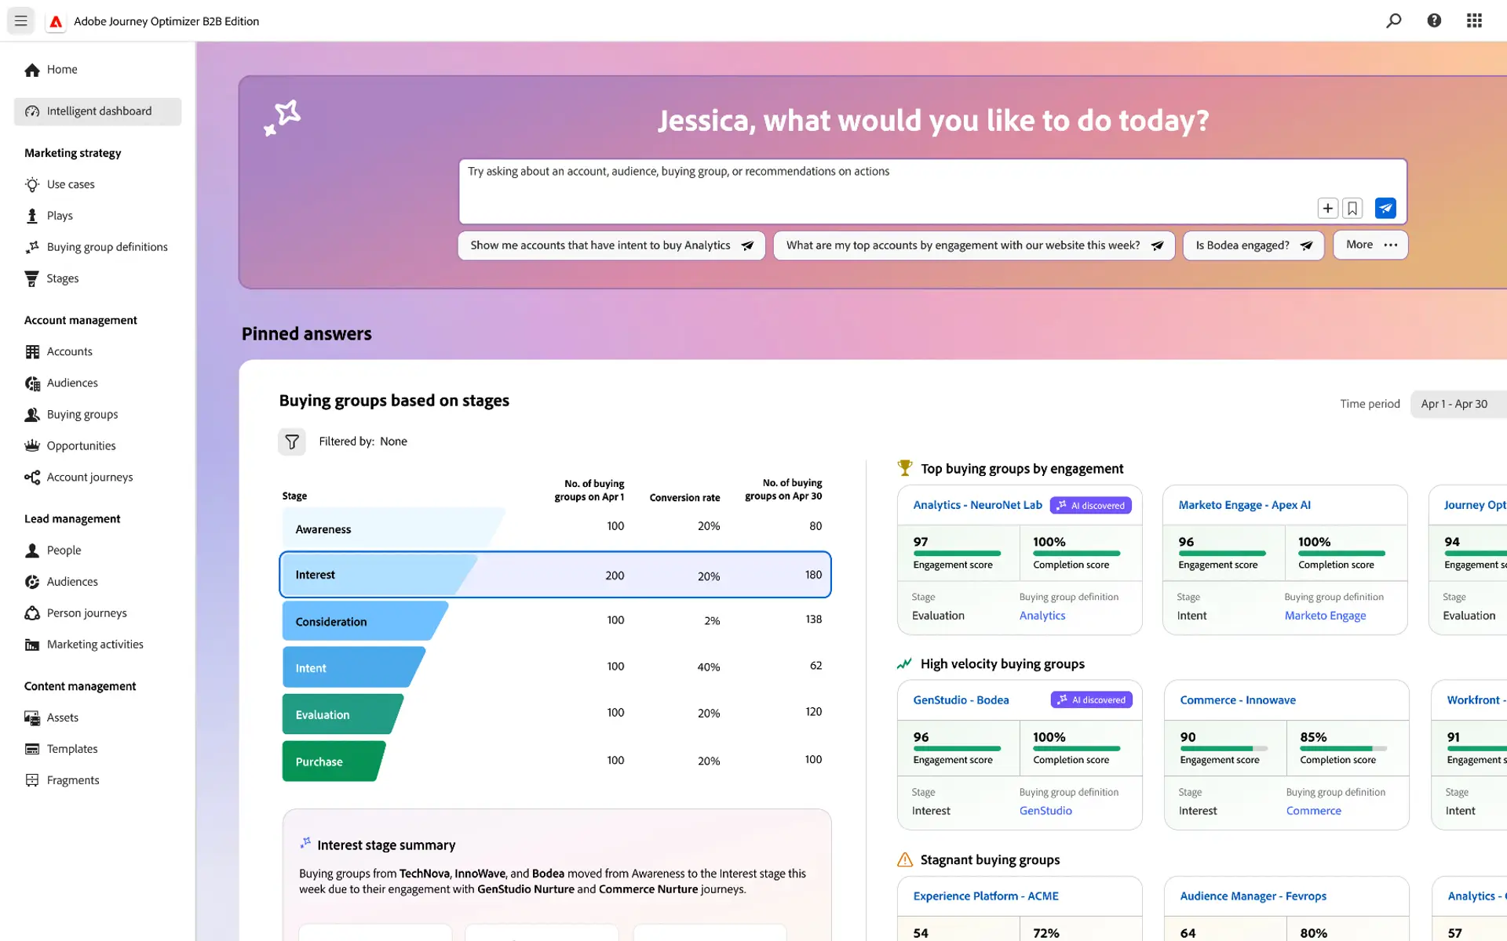Click the Account Journeys icon in sidebar
The width and height of the screenshot is (1507, 941).
click(31, 477)
